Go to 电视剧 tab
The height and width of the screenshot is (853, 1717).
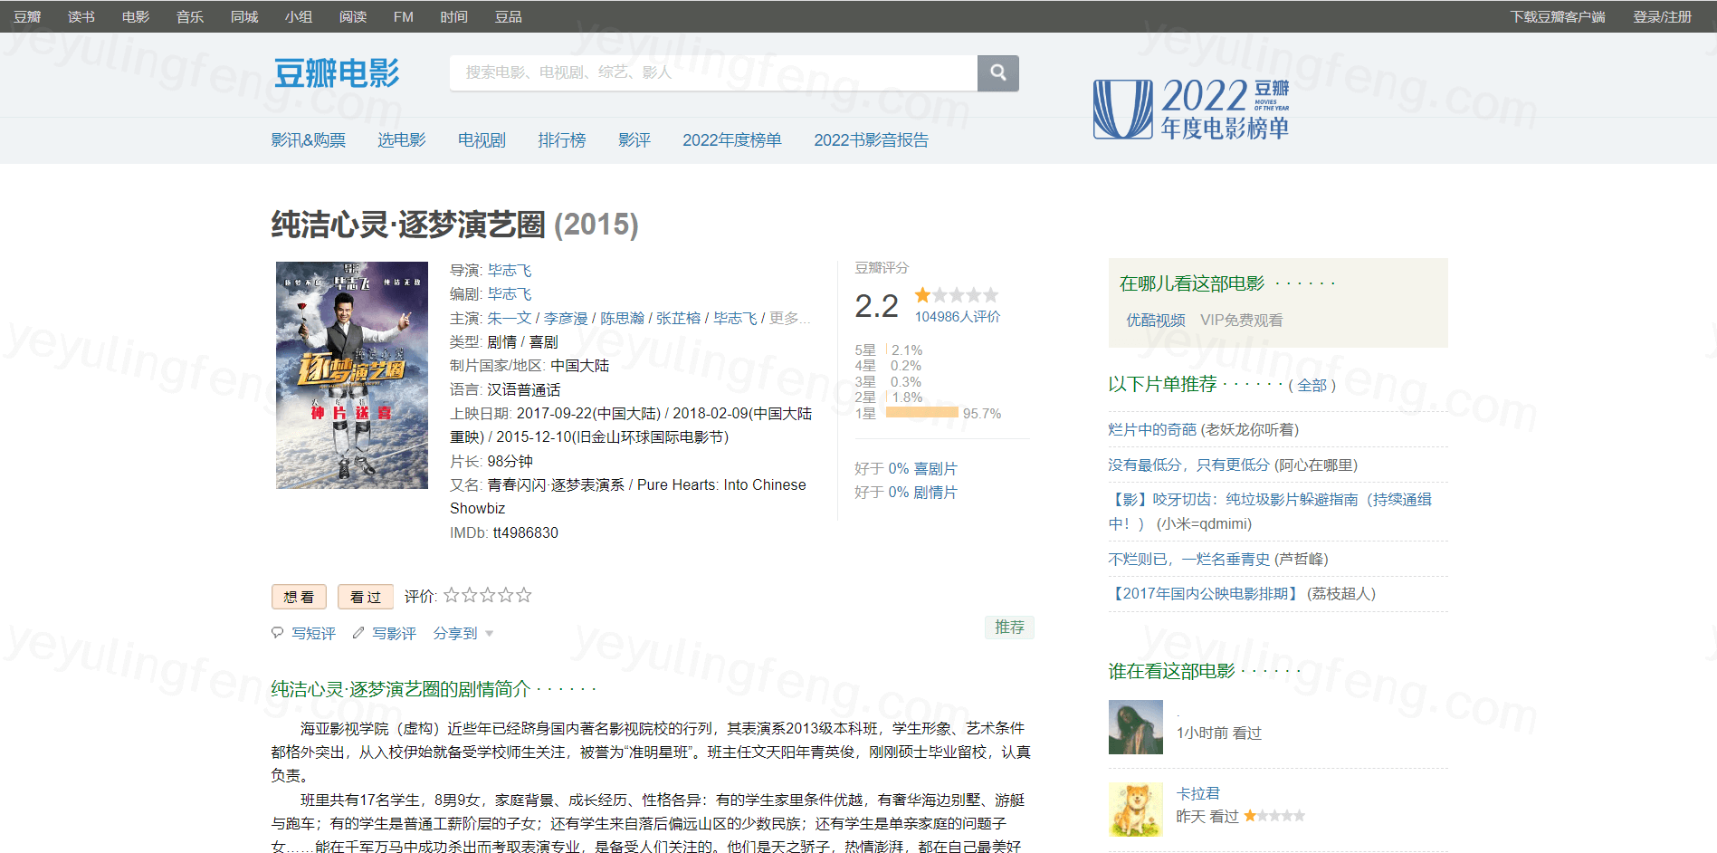click(482, 139)
